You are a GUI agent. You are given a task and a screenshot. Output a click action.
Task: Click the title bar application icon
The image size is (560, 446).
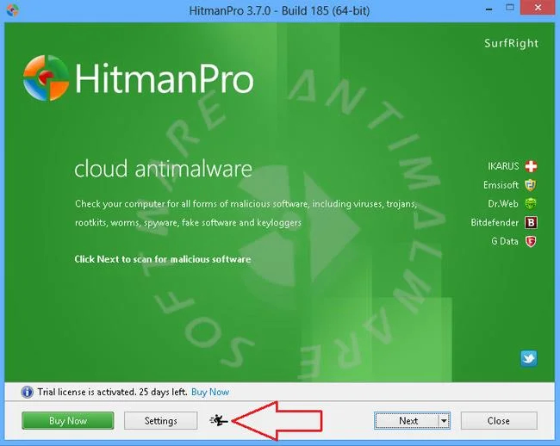[13, 10]
